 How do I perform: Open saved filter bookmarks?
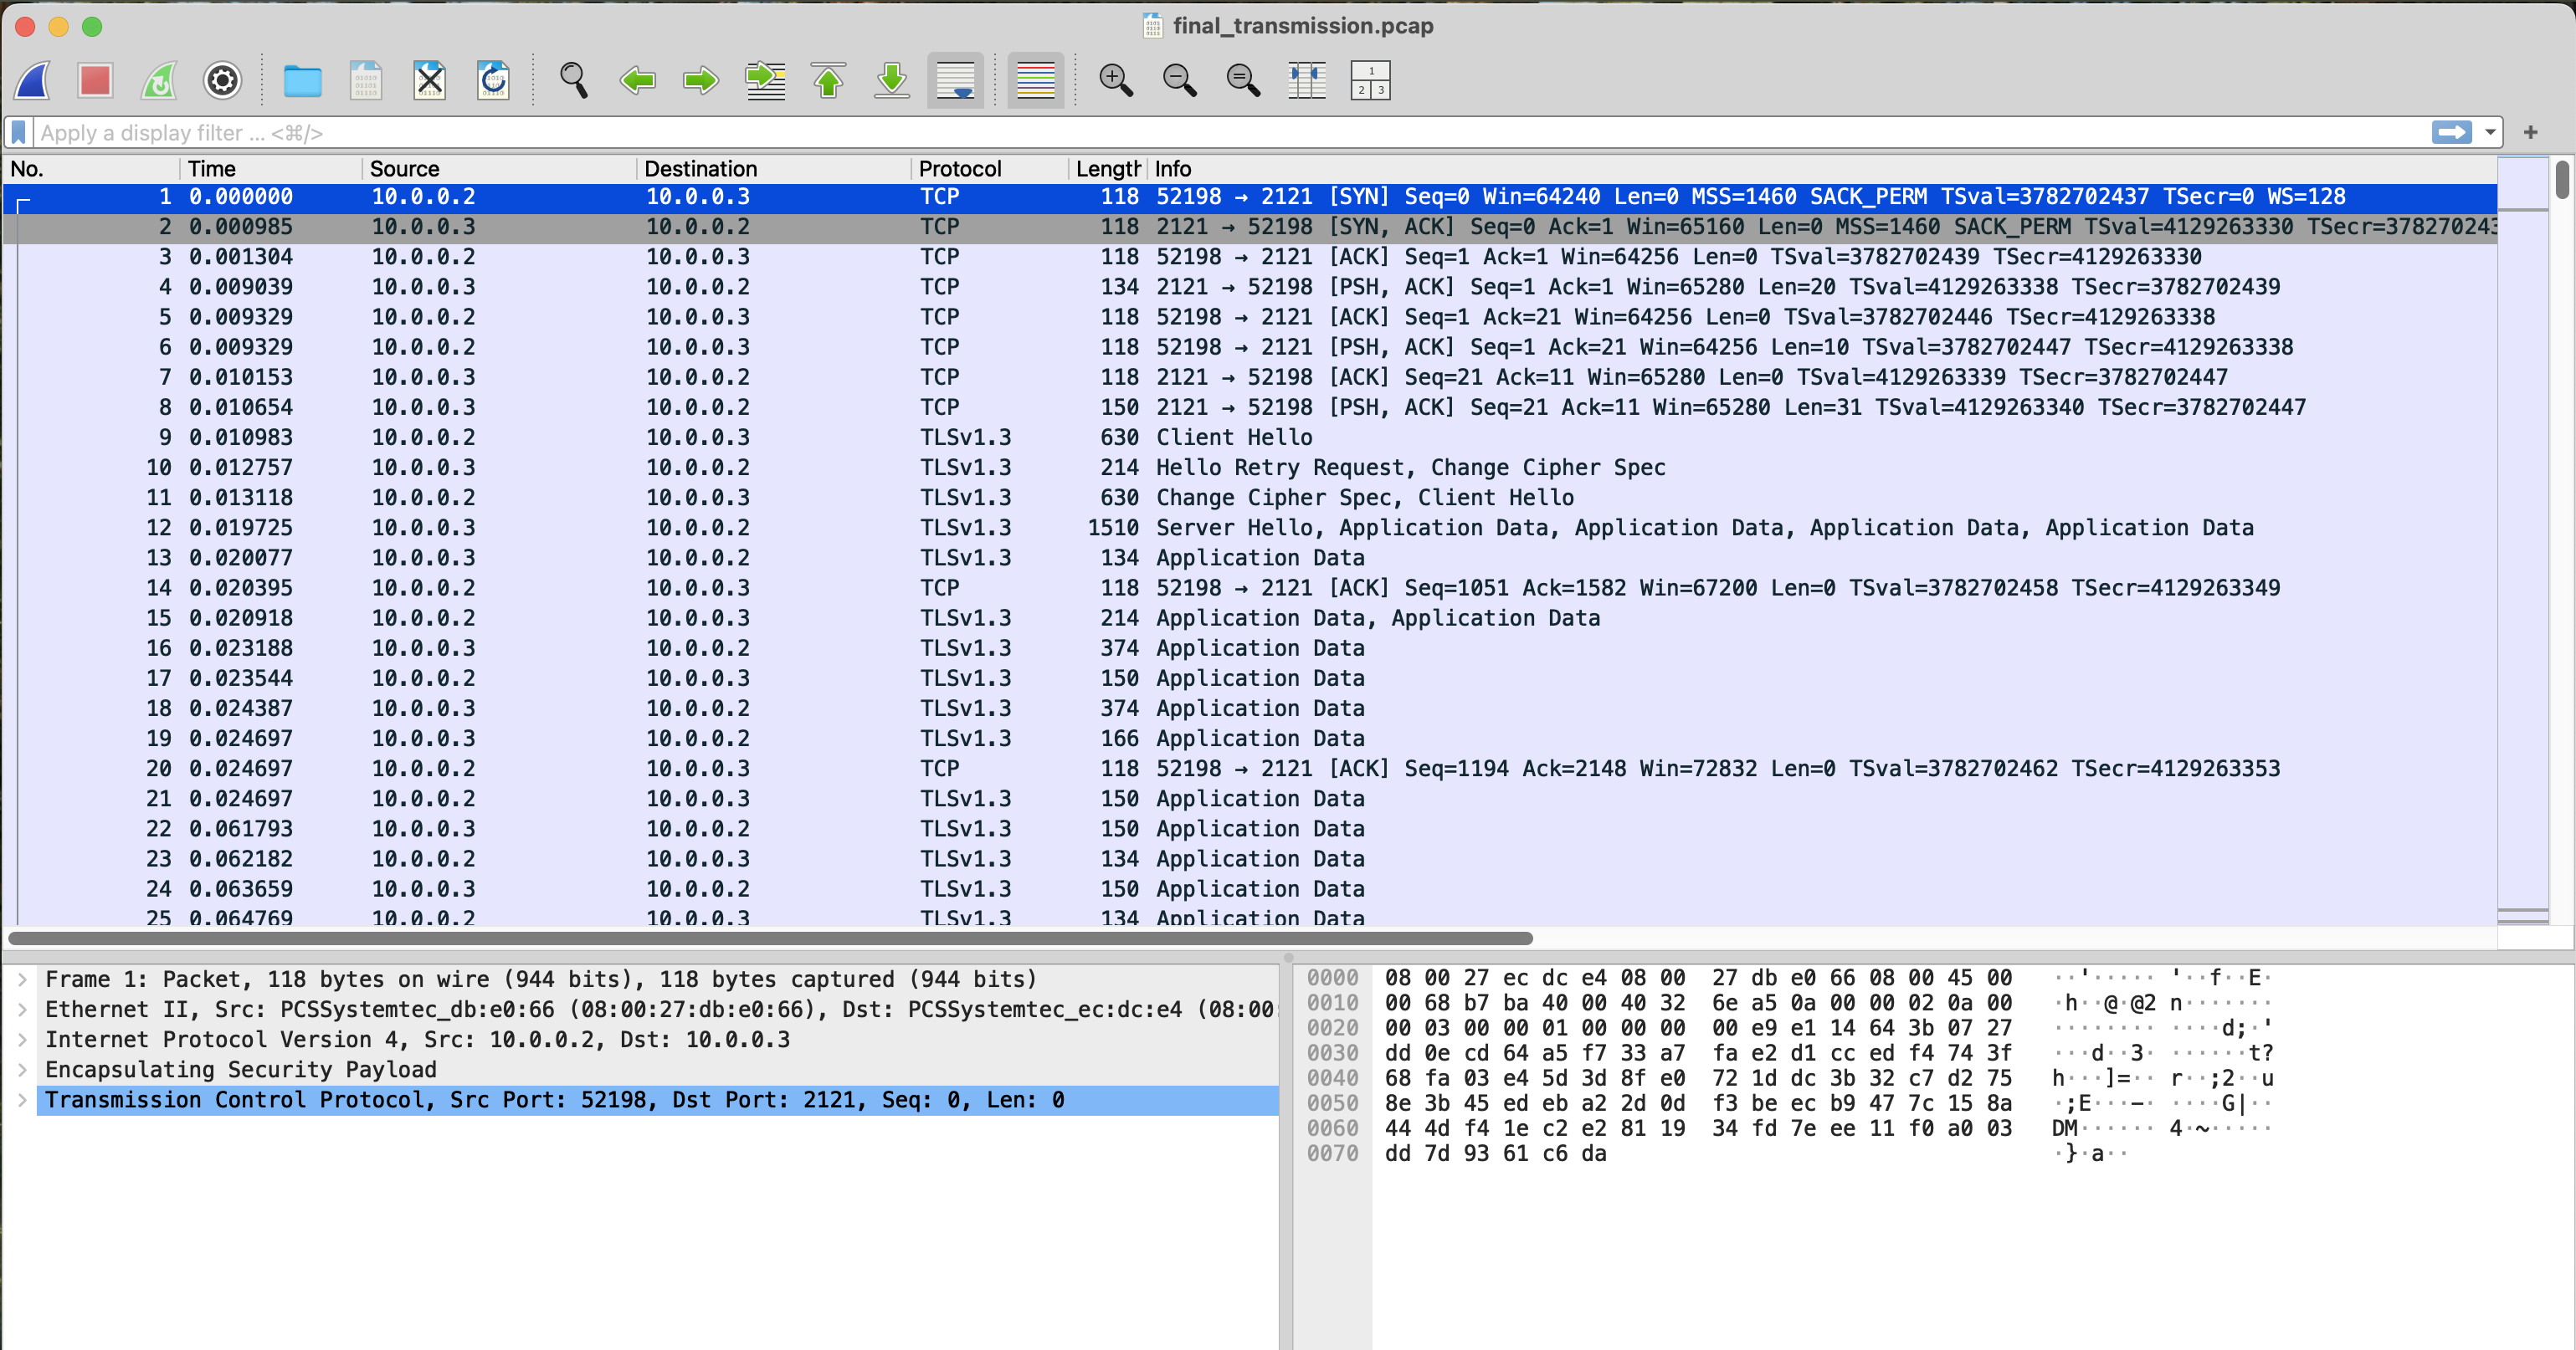click(18, 132)
